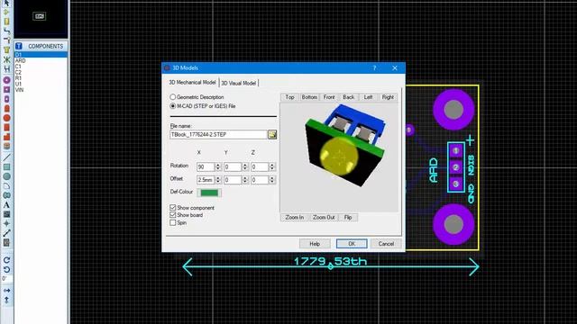
Task: Show the Front view of model
Action: click(329, 97)
